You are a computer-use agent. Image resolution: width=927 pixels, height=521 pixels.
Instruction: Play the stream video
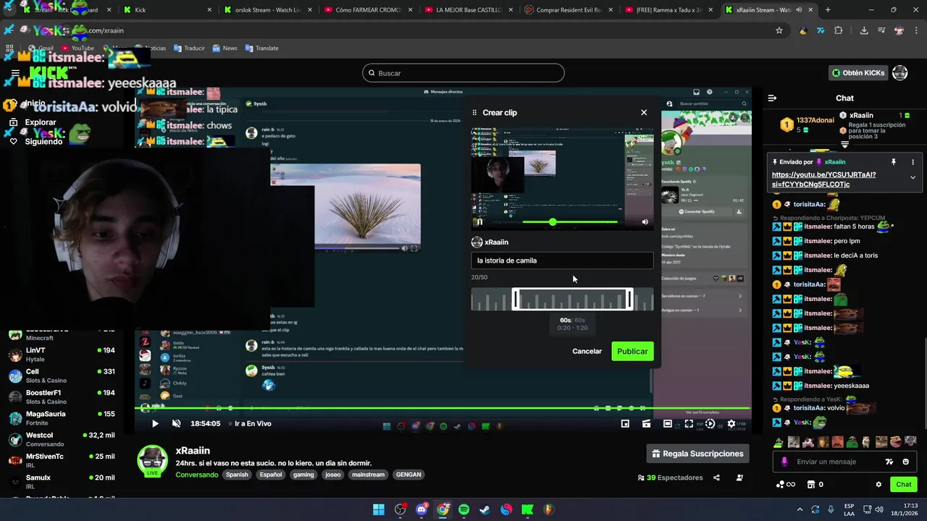coord(155,424)
